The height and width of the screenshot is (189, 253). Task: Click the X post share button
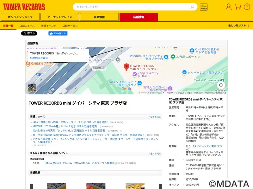(29, 33)
